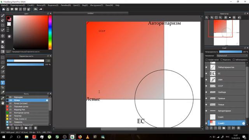Toggle Alpha channel protection checkbox

207,59
